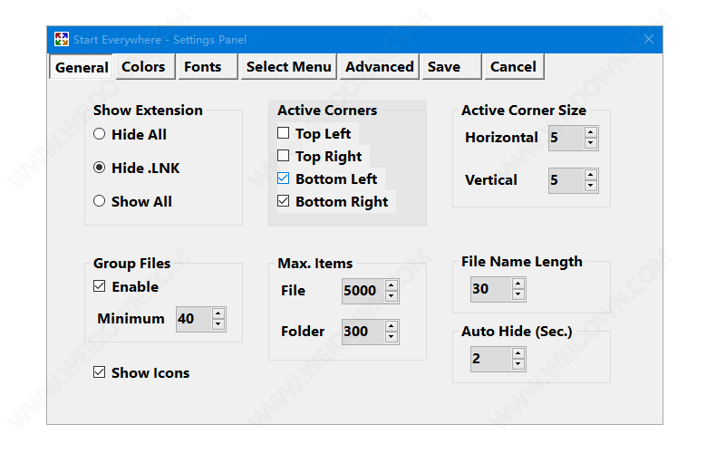Open the Fonts tab
Screen dimensions: 716x453
[202, 67]
